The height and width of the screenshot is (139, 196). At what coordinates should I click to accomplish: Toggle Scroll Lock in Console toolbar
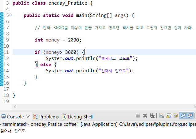click(169, 116)
